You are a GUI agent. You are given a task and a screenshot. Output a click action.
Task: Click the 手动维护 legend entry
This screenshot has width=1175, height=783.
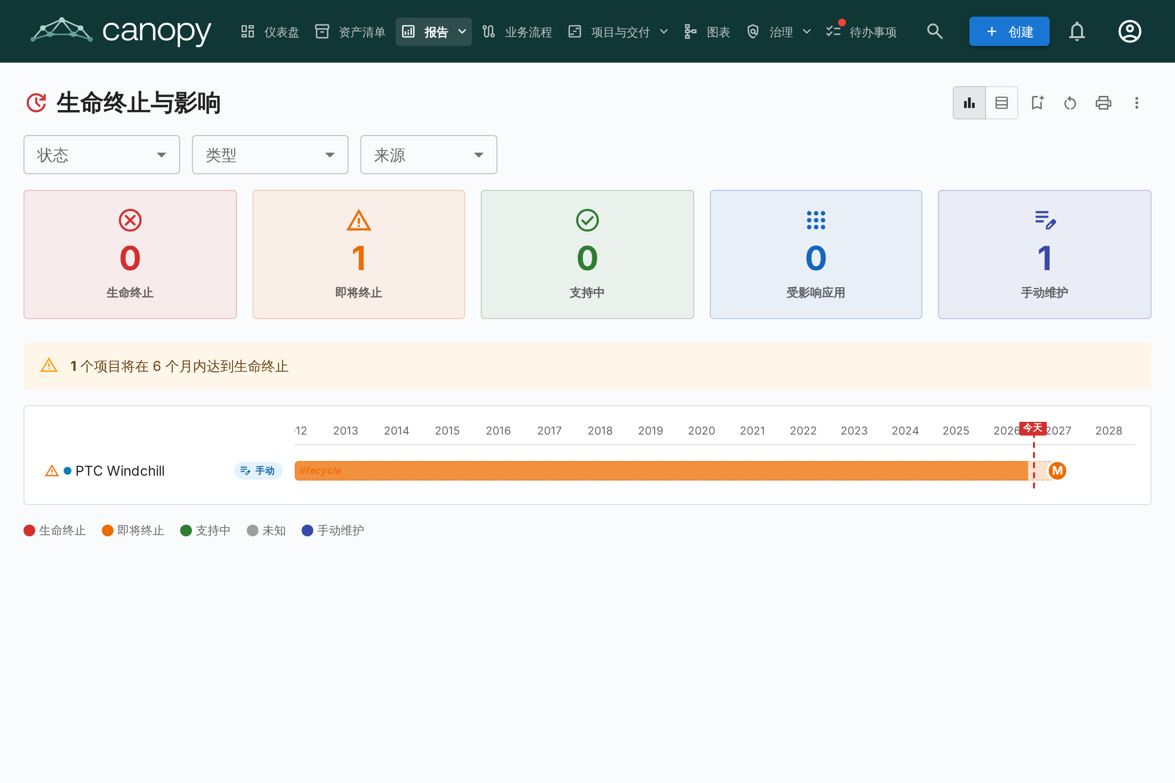tap(333, 530)
